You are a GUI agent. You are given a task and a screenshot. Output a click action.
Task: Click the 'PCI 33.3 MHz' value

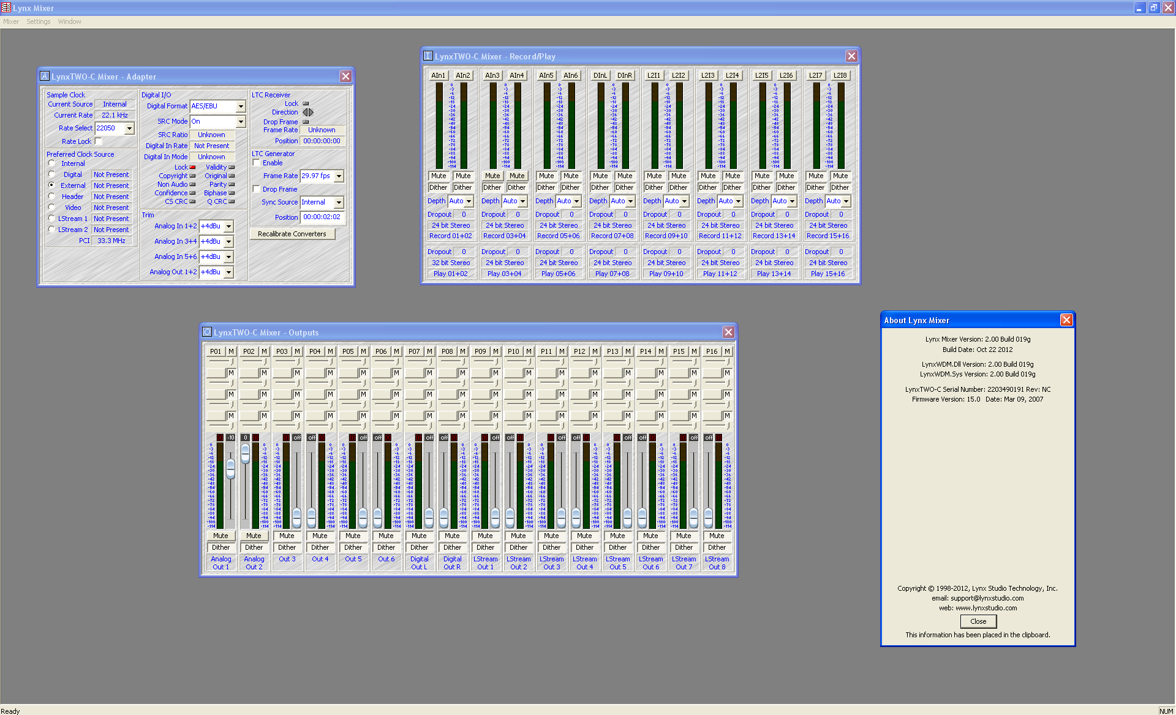coord(111,241)
